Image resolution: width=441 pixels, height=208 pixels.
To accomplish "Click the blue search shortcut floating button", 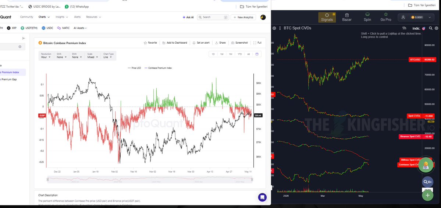I will [427, 182].
